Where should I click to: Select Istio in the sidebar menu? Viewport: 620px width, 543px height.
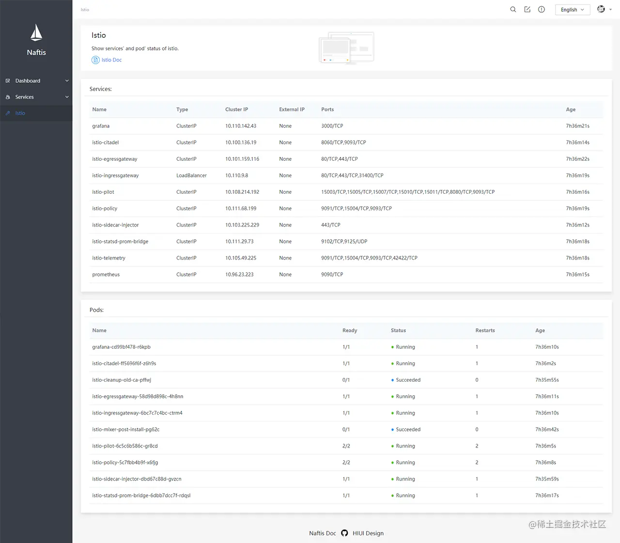tap(36, 113)
